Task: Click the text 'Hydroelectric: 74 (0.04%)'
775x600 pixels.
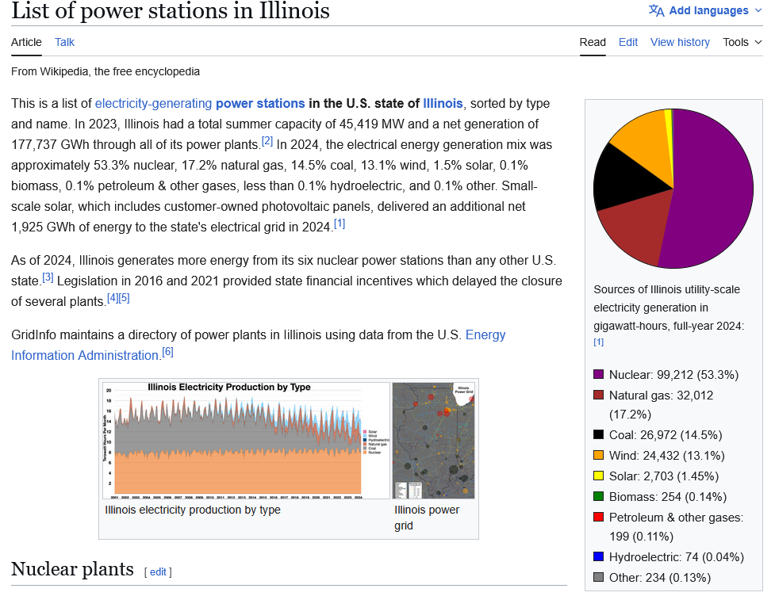Action: (676, 557)
